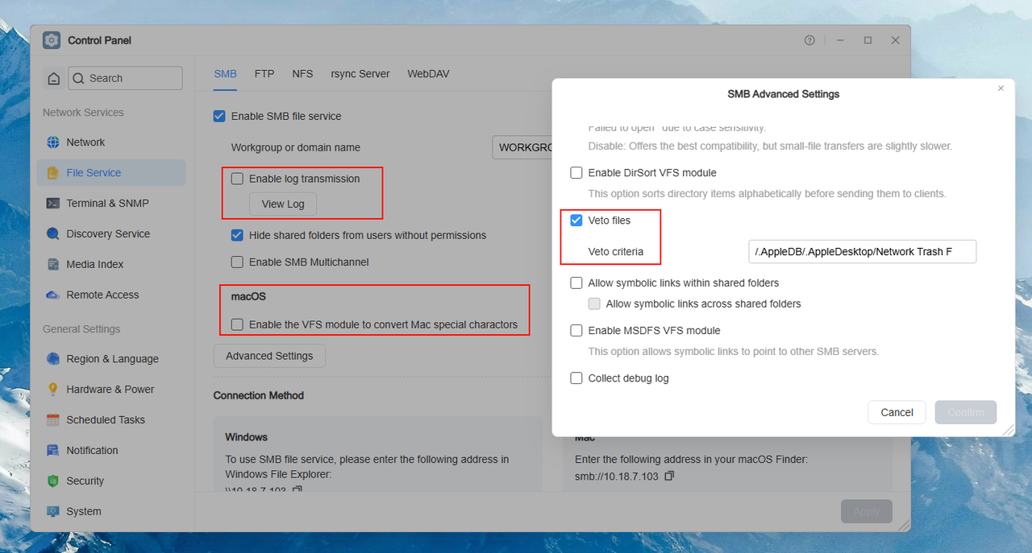
Task: Click the System monitor icon
Action: [x=53, y=512]
